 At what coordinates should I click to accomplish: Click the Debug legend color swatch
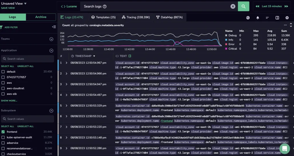pyautogui.click(x=226, y=35)
